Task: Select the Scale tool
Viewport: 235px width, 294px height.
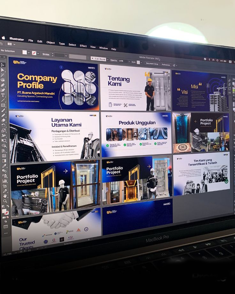Action: pos(4,130)
